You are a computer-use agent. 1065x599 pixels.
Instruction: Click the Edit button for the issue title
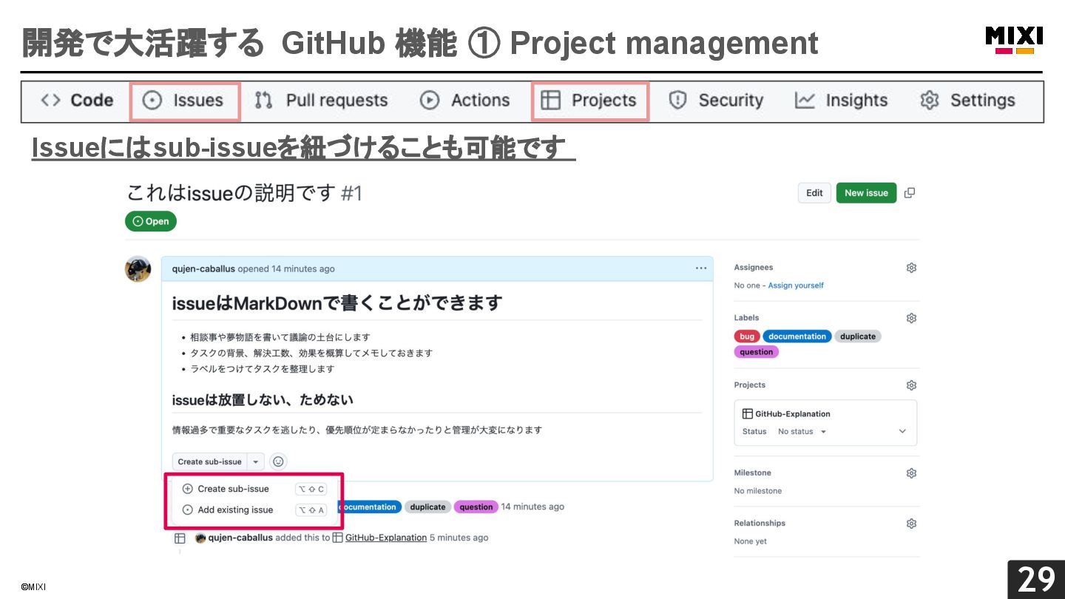pos(814,193)
